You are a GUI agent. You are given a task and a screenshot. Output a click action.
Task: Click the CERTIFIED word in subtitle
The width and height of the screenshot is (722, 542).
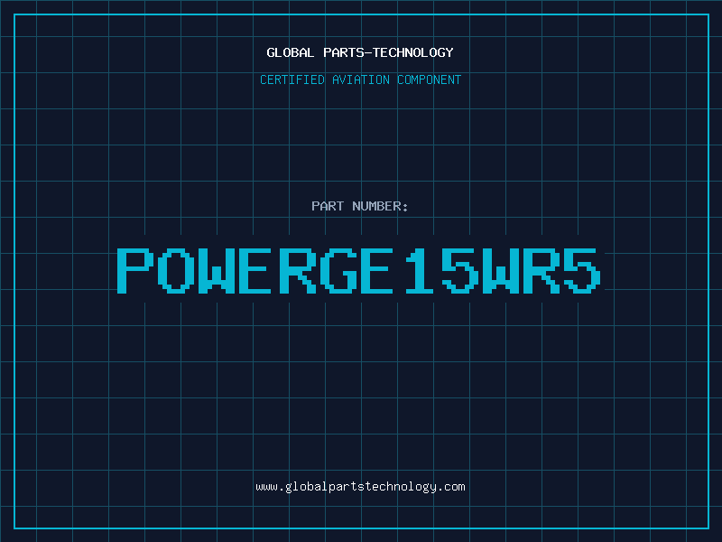coord(292,79)
